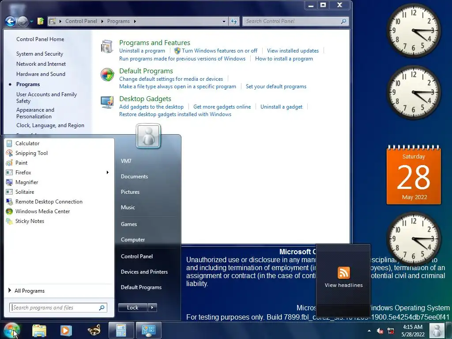This screenshot has height=339, width=452.
Task: Click Network and Internet in sidebar
Action: tap(41, 64)
